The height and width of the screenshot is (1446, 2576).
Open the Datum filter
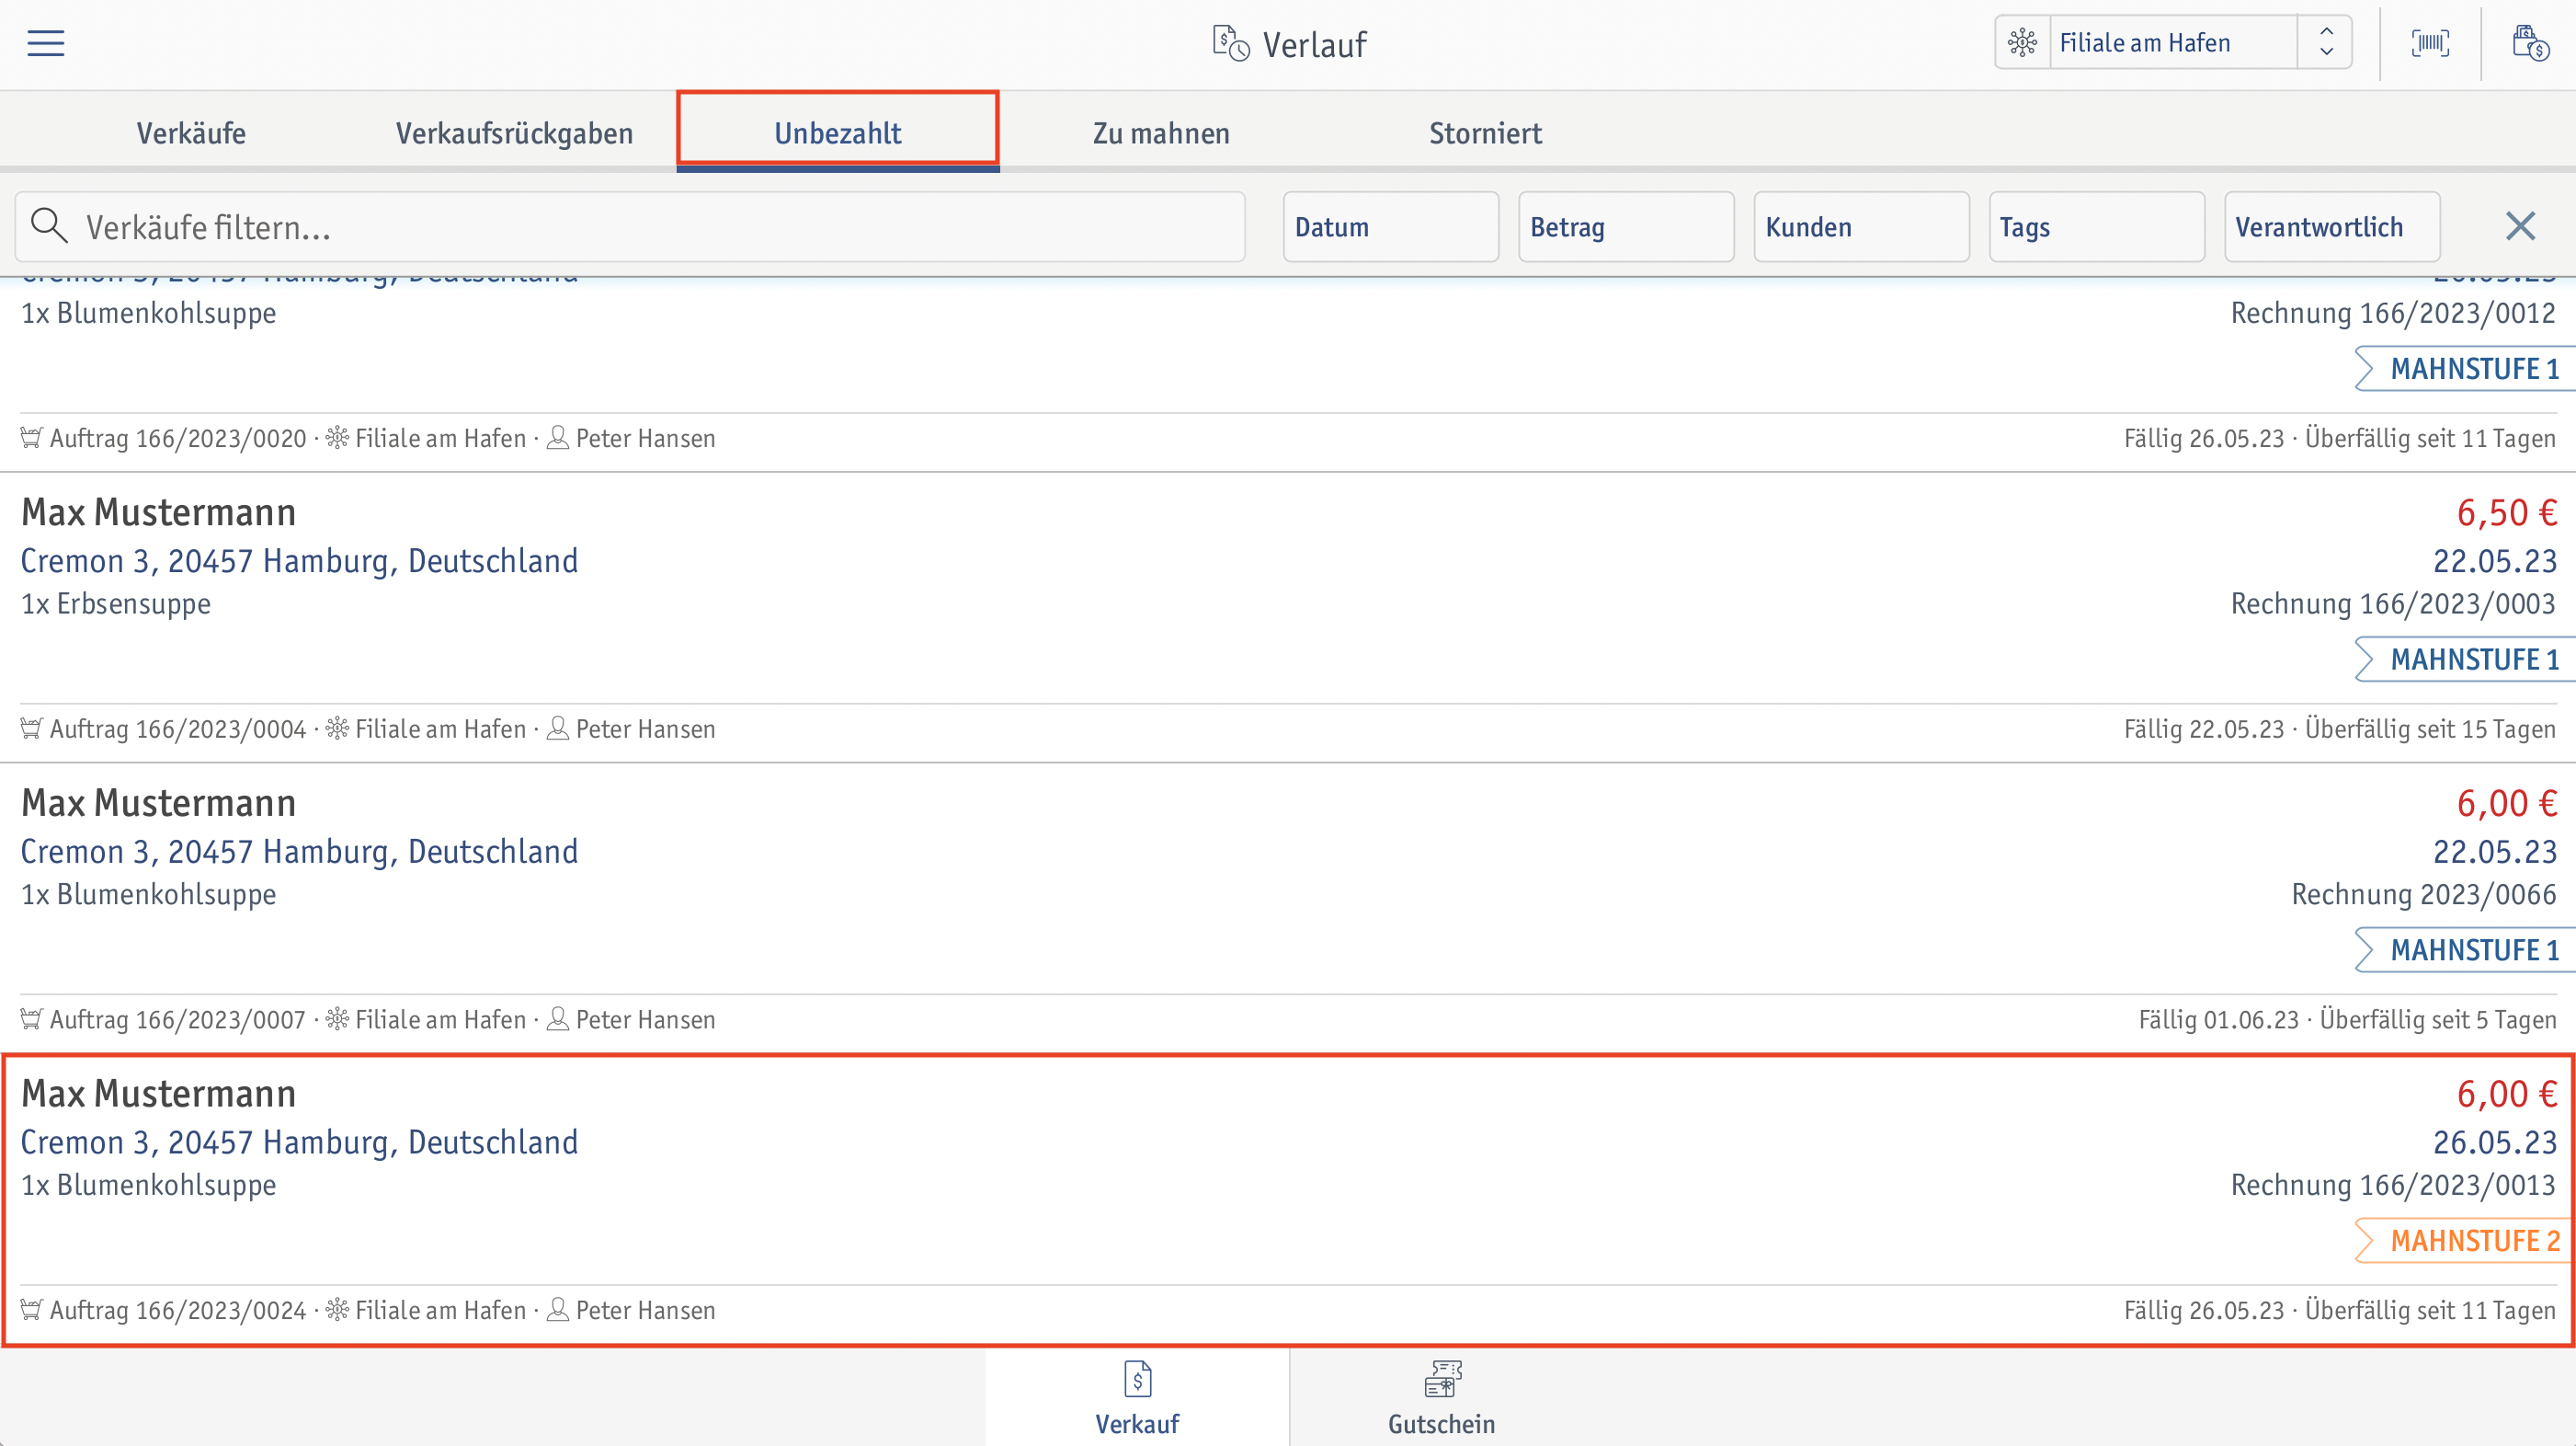coord(1391,227)
